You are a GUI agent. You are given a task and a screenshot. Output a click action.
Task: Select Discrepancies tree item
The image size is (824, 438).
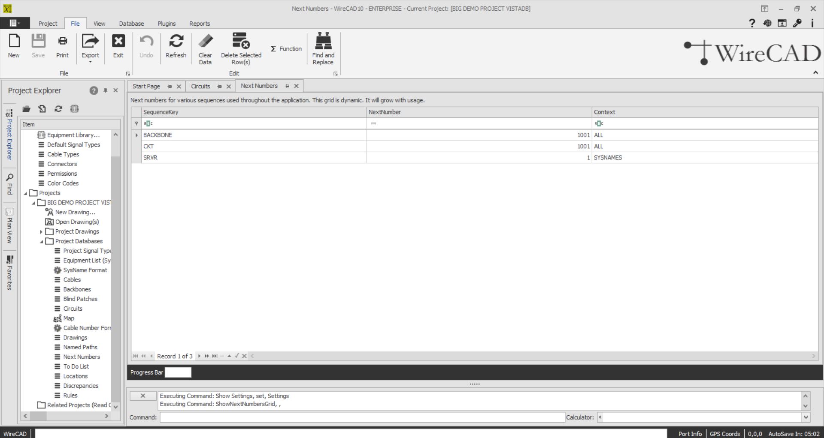81,386
